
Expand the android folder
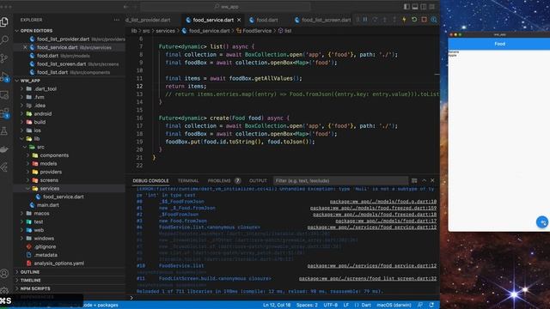coord(43,114)
